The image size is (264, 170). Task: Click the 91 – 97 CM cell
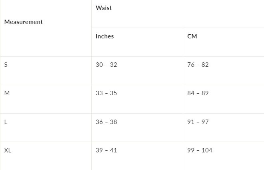tap(198, 122)
